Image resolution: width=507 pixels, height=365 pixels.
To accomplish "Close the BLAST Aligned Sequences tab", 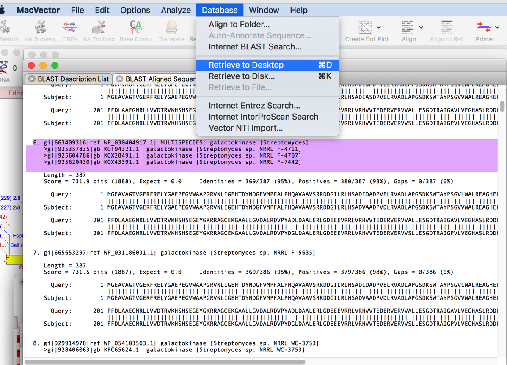I will pyautogui.click(x=120, y=79).
